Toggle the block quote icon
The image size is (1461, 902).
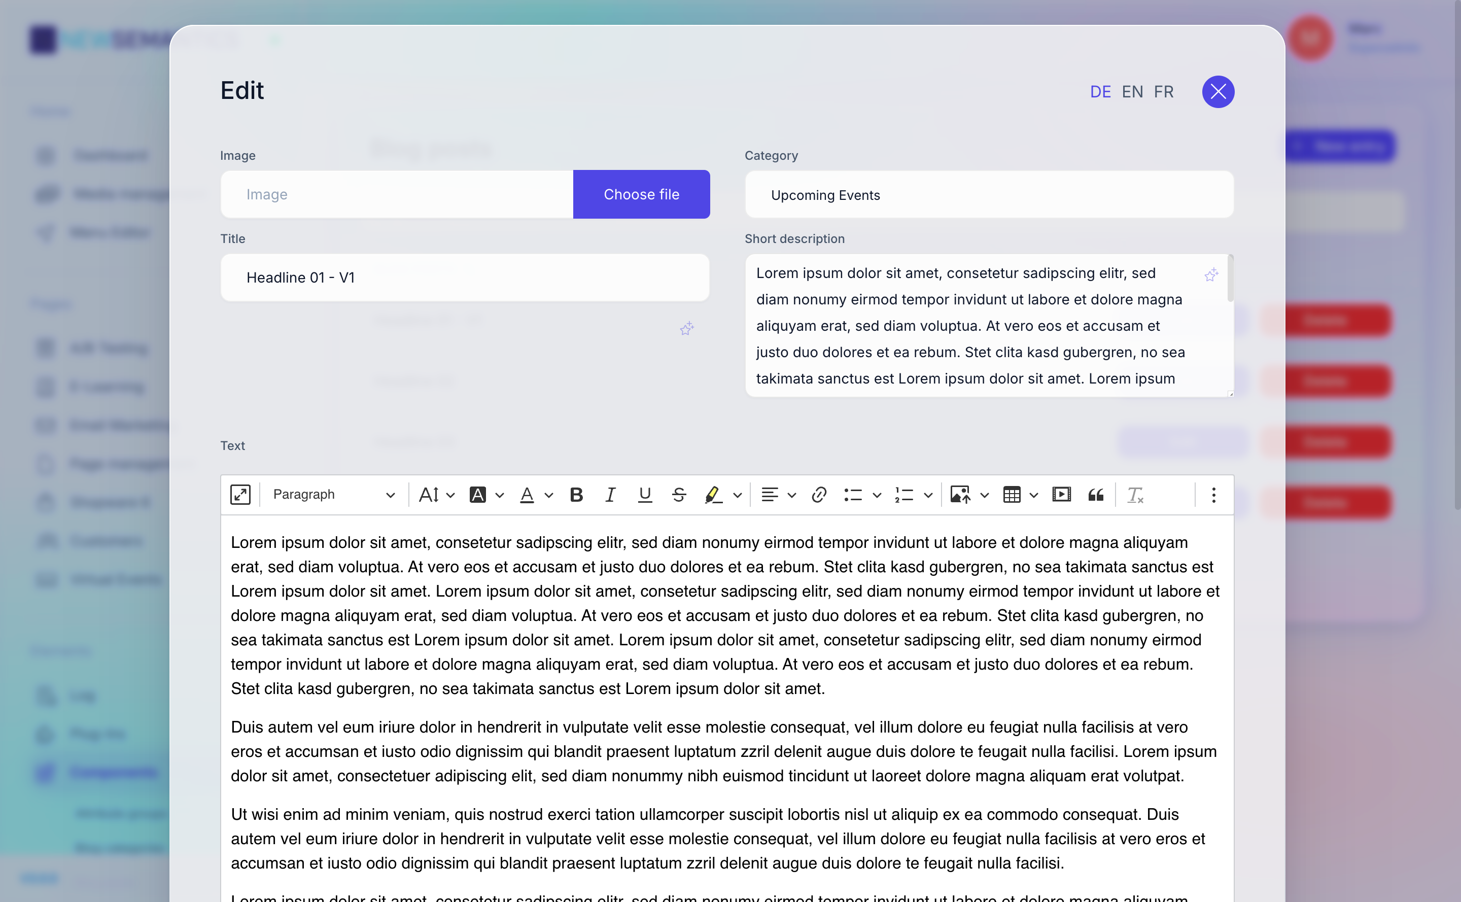coord(1096,495)
